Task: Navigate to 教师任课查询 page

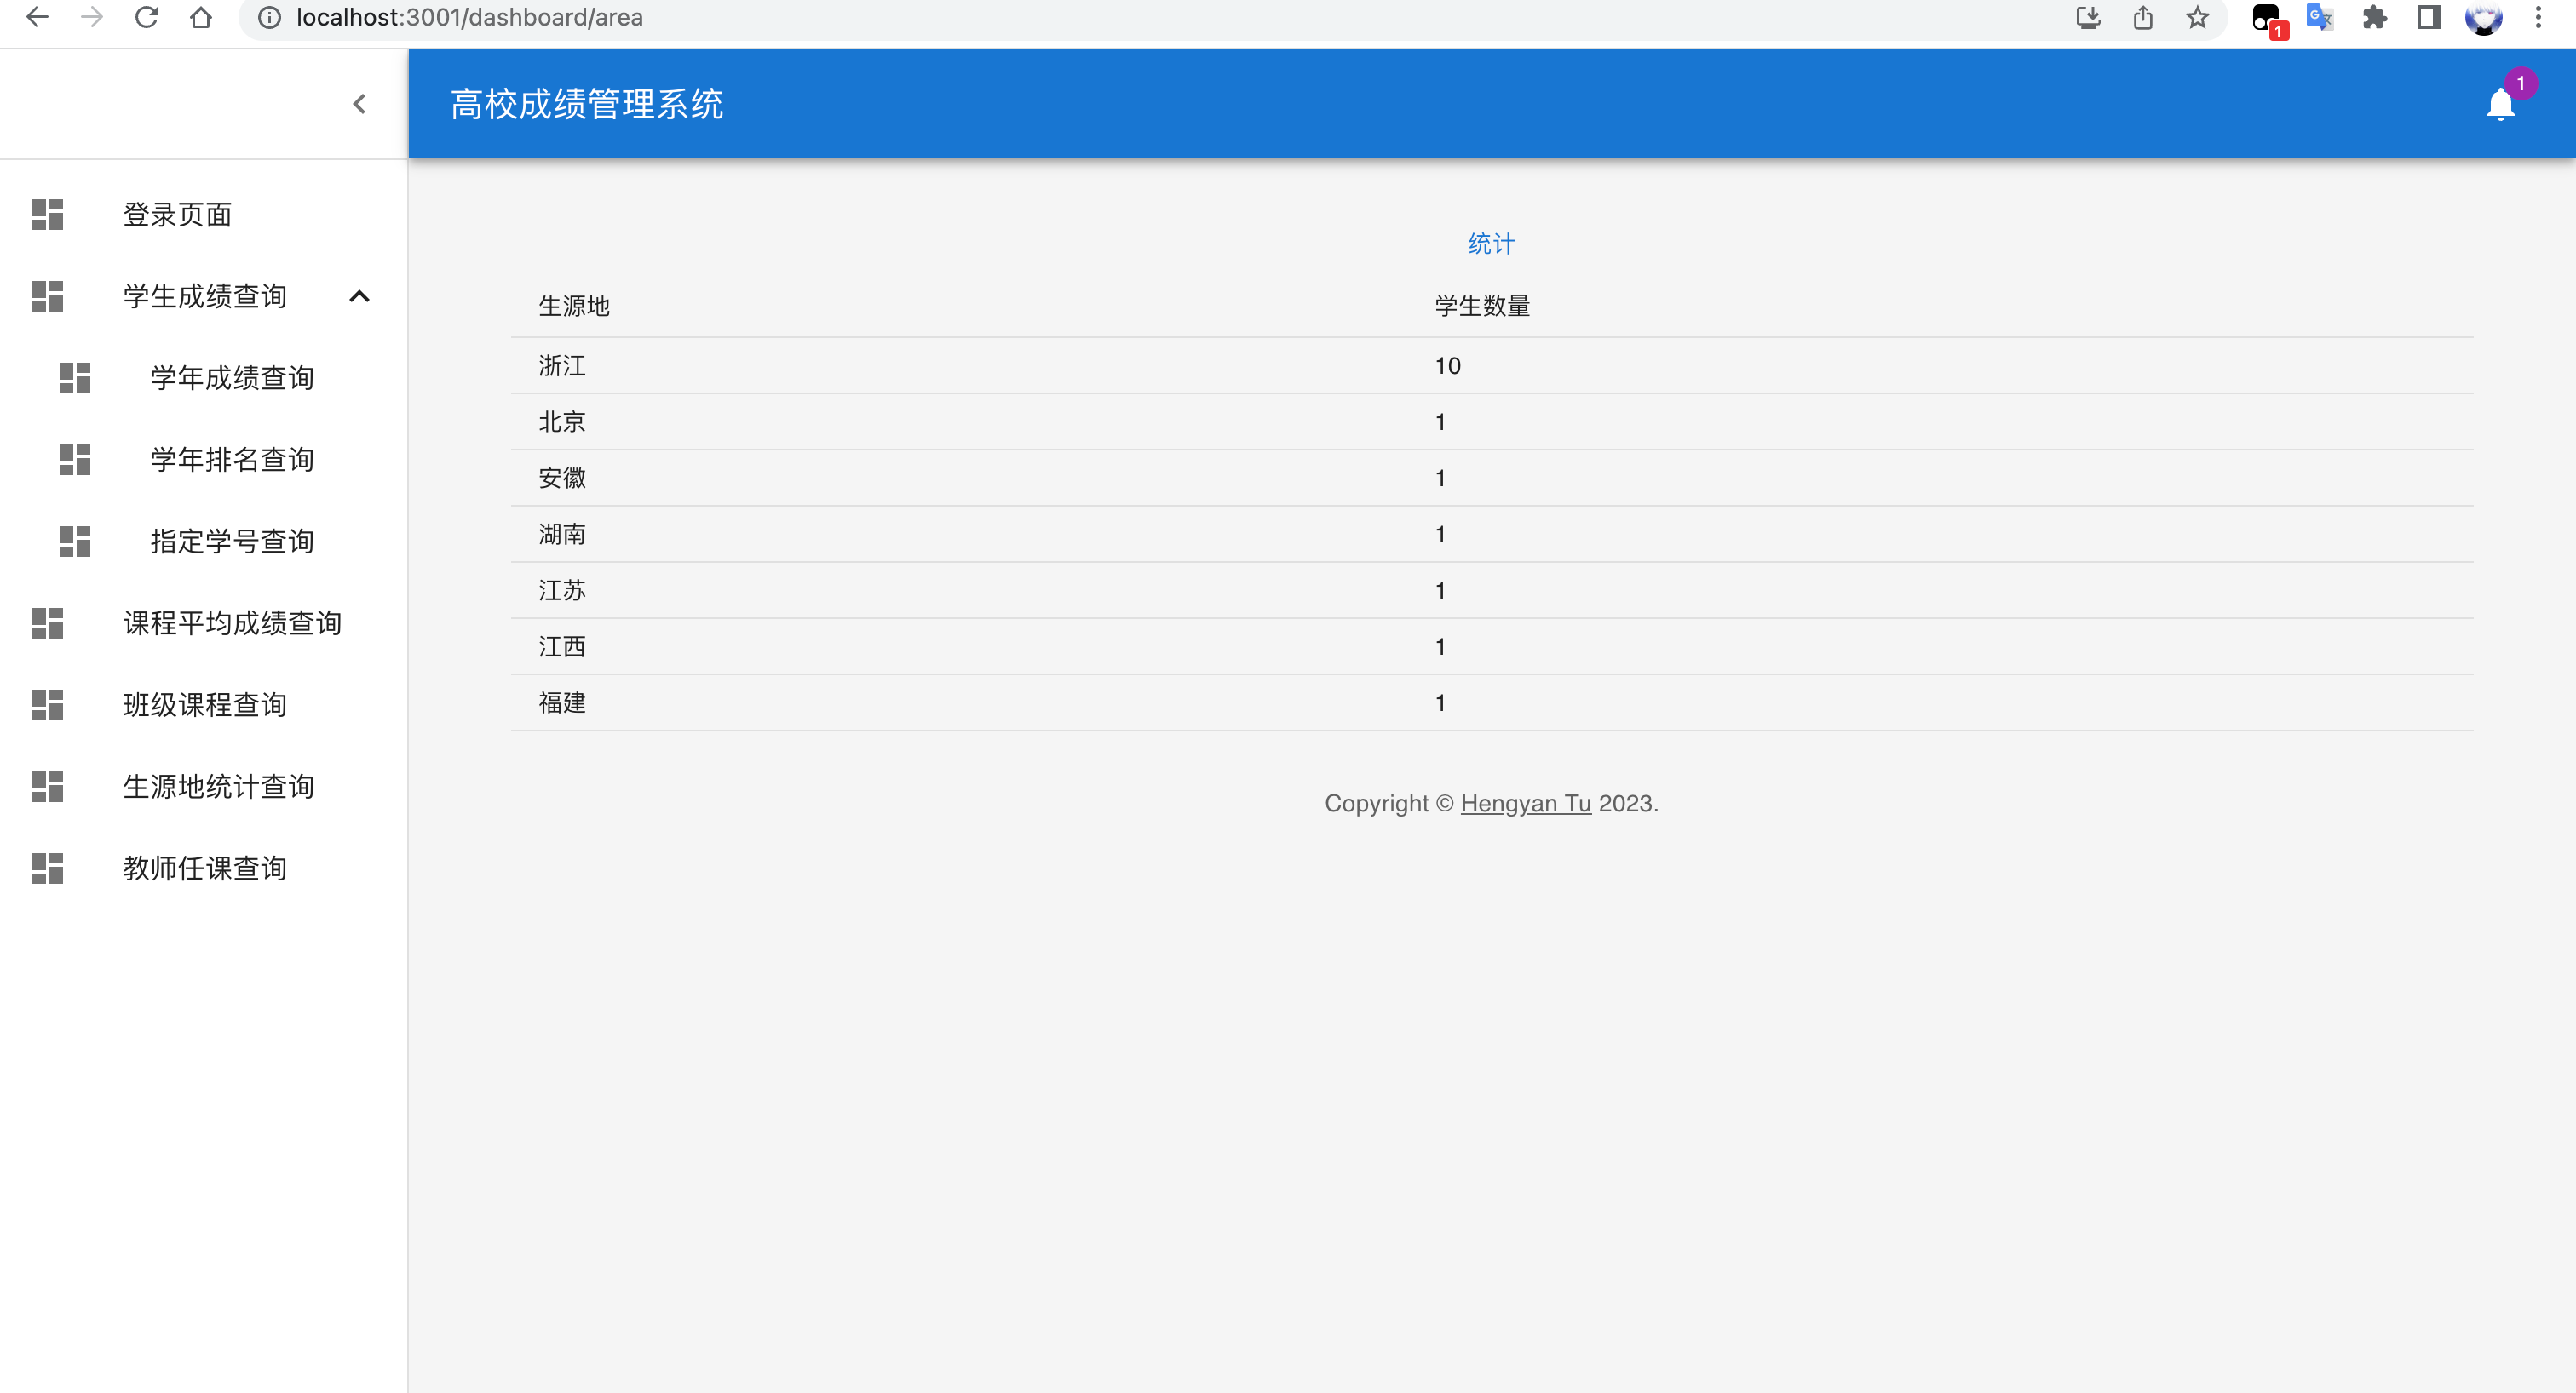Action: point(205,868)
